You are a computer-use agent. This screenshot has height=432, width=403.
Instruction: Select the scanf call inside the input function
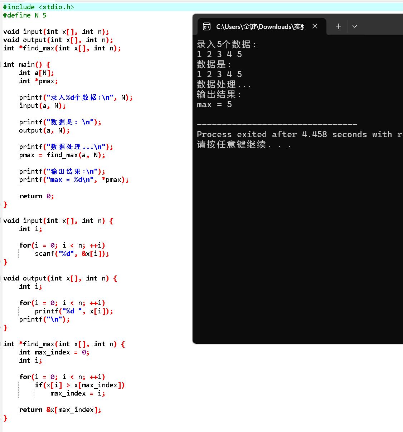(72, 253)
